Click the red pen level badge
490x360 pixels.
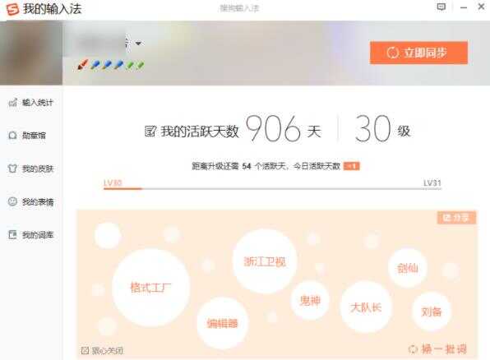82,65
